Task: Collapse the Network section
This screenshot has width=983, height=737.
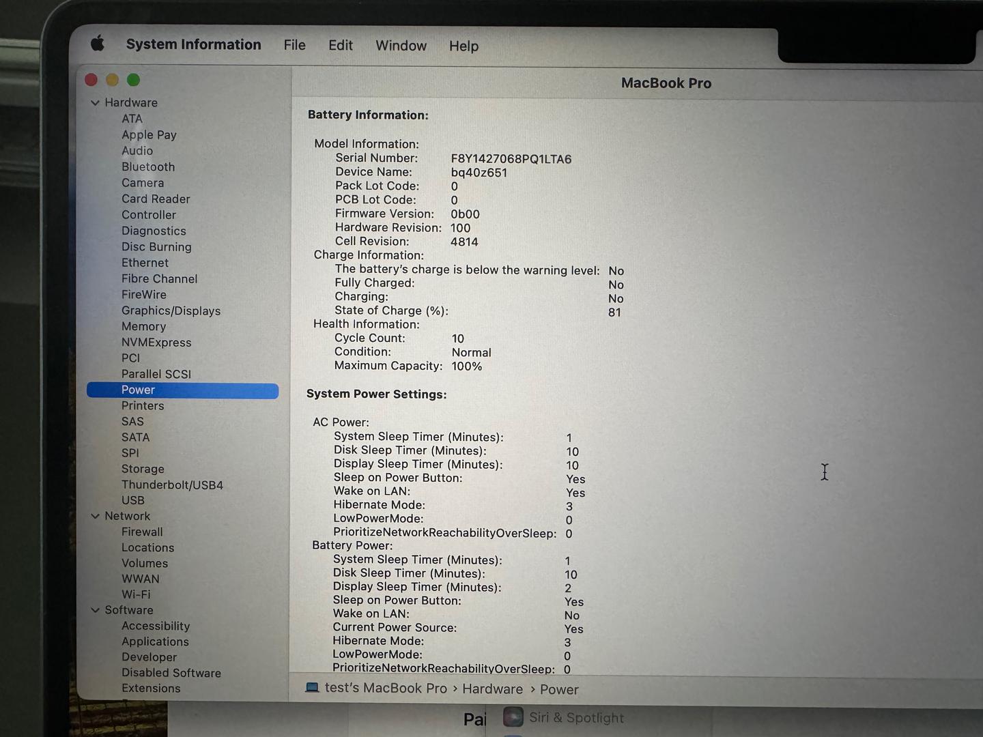Action: coord(95,517)
